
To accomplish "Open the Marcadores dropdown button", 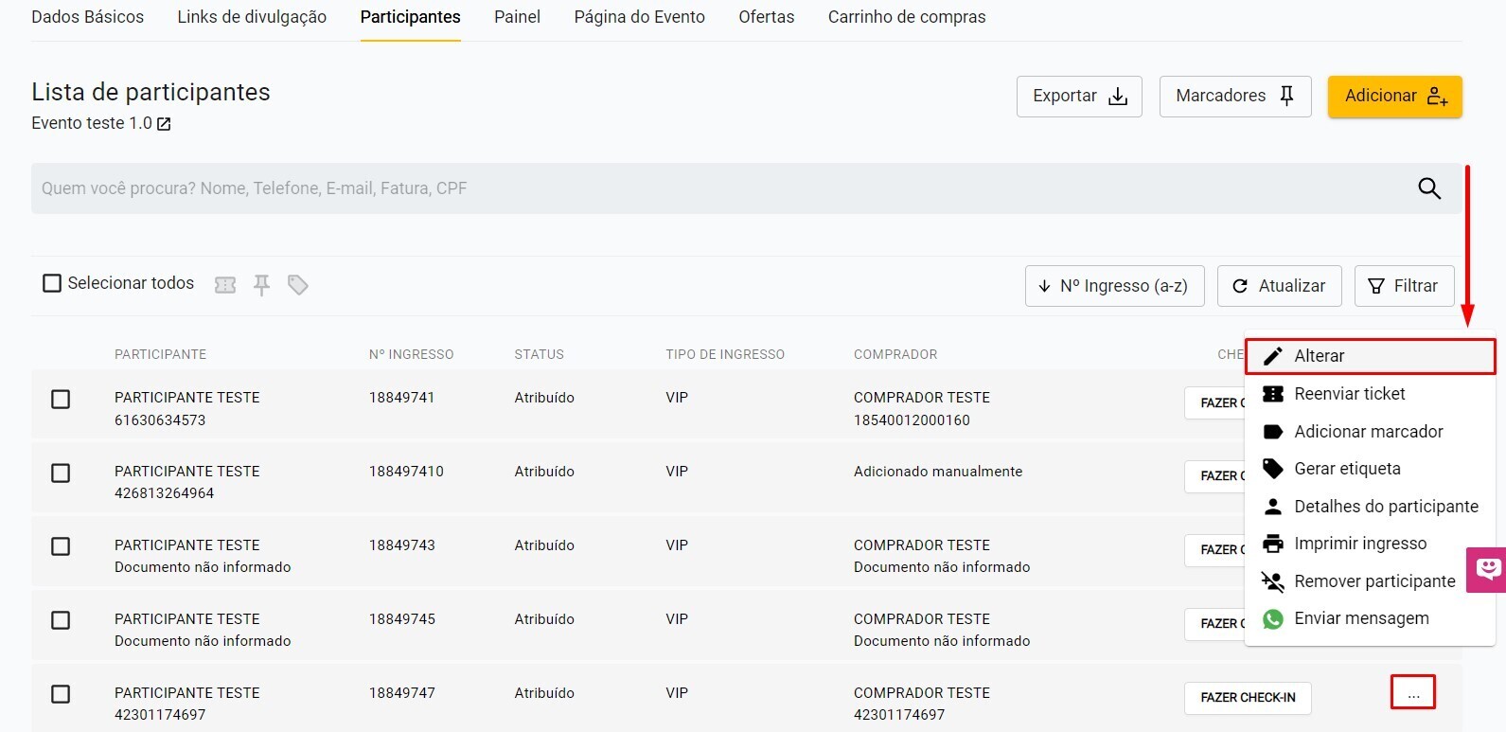I will 1234,97.
